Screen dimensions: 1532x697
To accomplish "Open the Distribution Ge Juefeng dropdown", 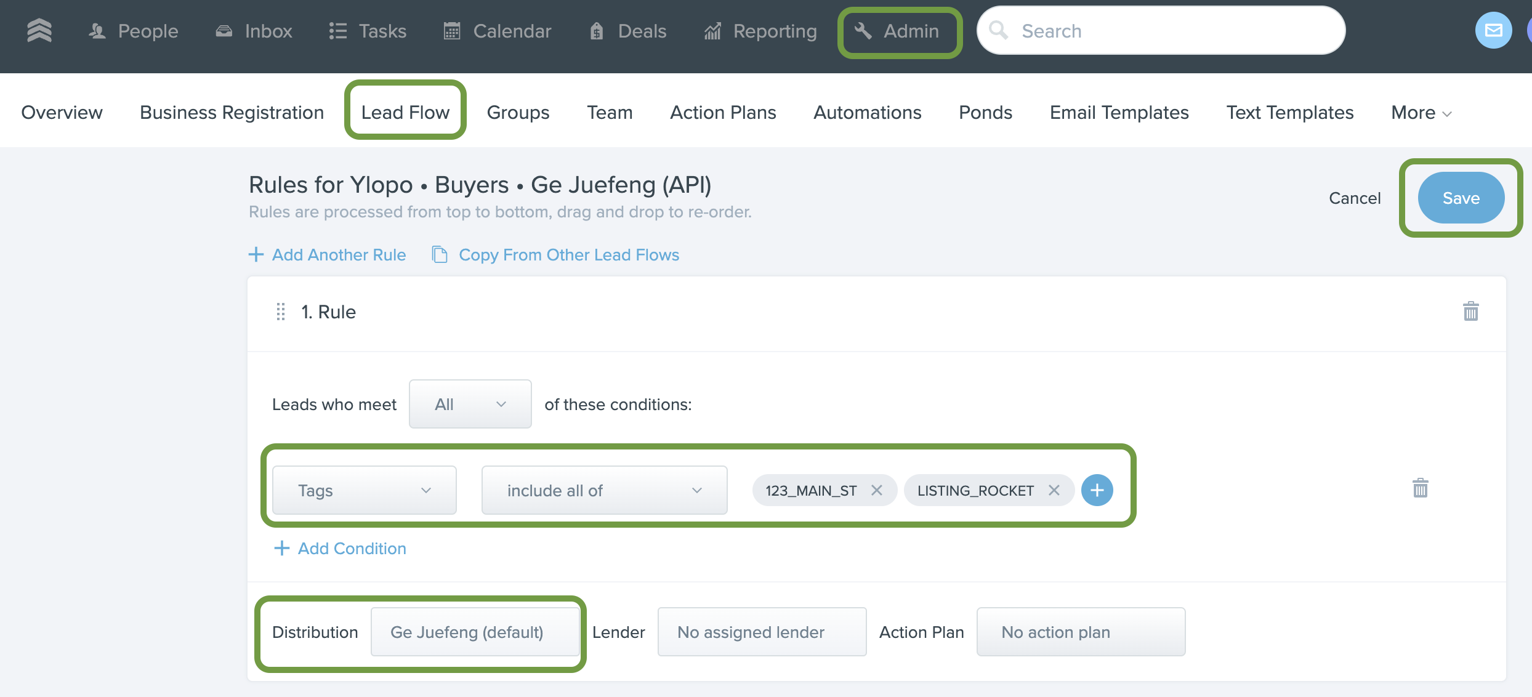I will coord(475,632).
